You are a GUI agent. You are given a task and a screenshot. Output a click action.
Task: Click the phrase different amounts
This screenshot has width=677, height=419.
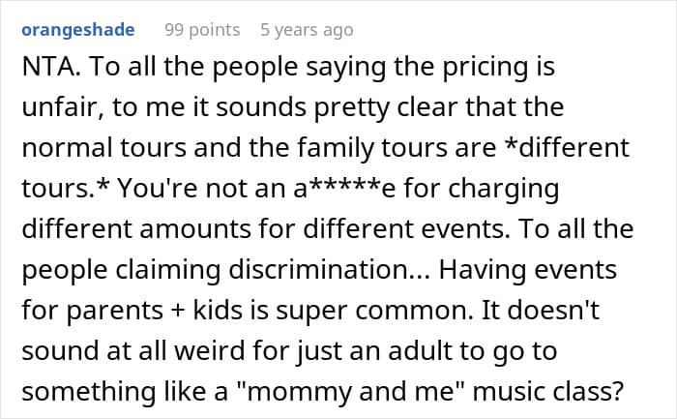(136, 229)
